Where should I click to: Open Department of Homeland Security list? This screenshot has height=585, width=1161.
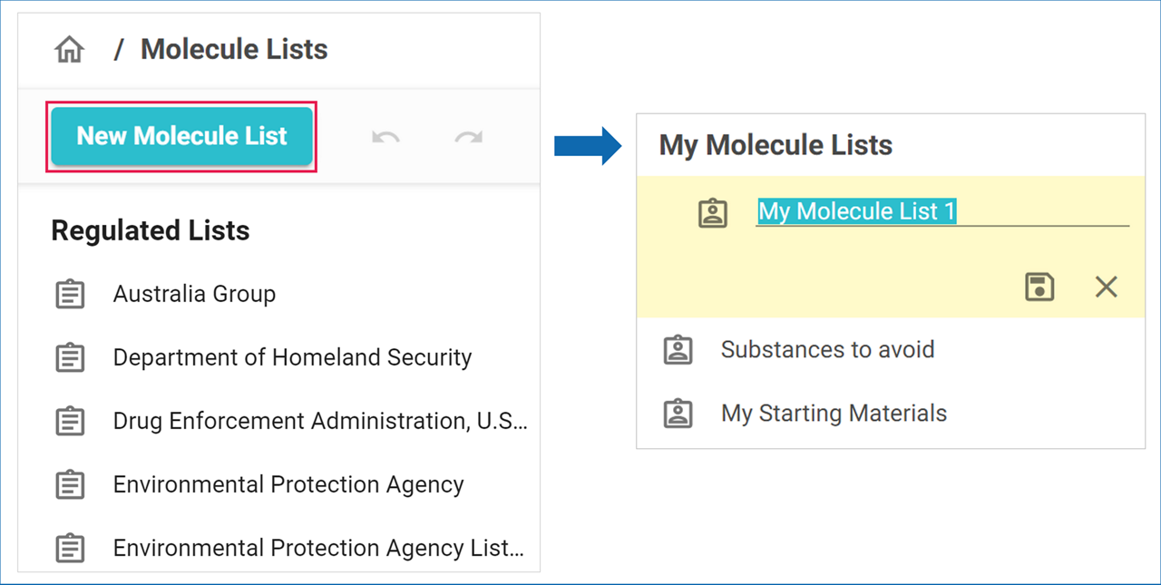pyautogui.click(x=292, y=357)
